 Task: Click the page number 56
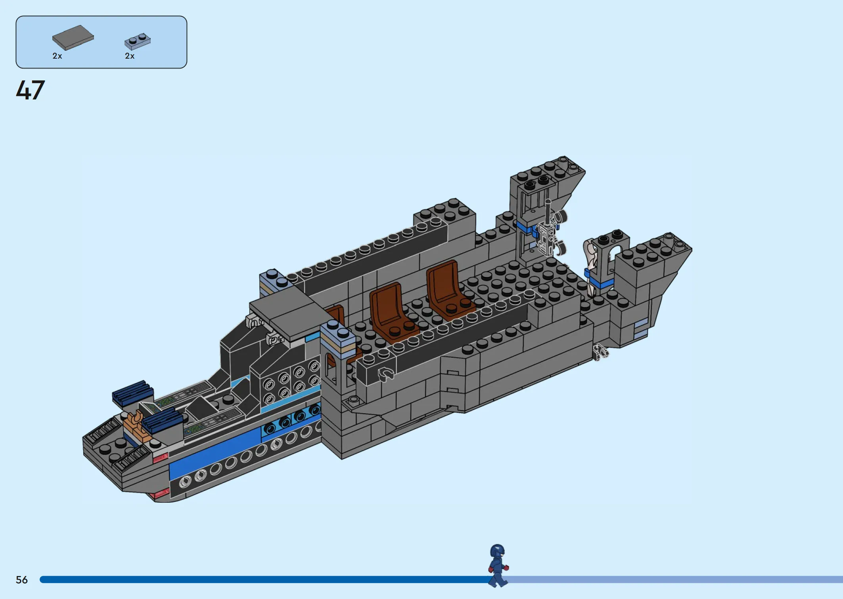(x=22, y=580)
